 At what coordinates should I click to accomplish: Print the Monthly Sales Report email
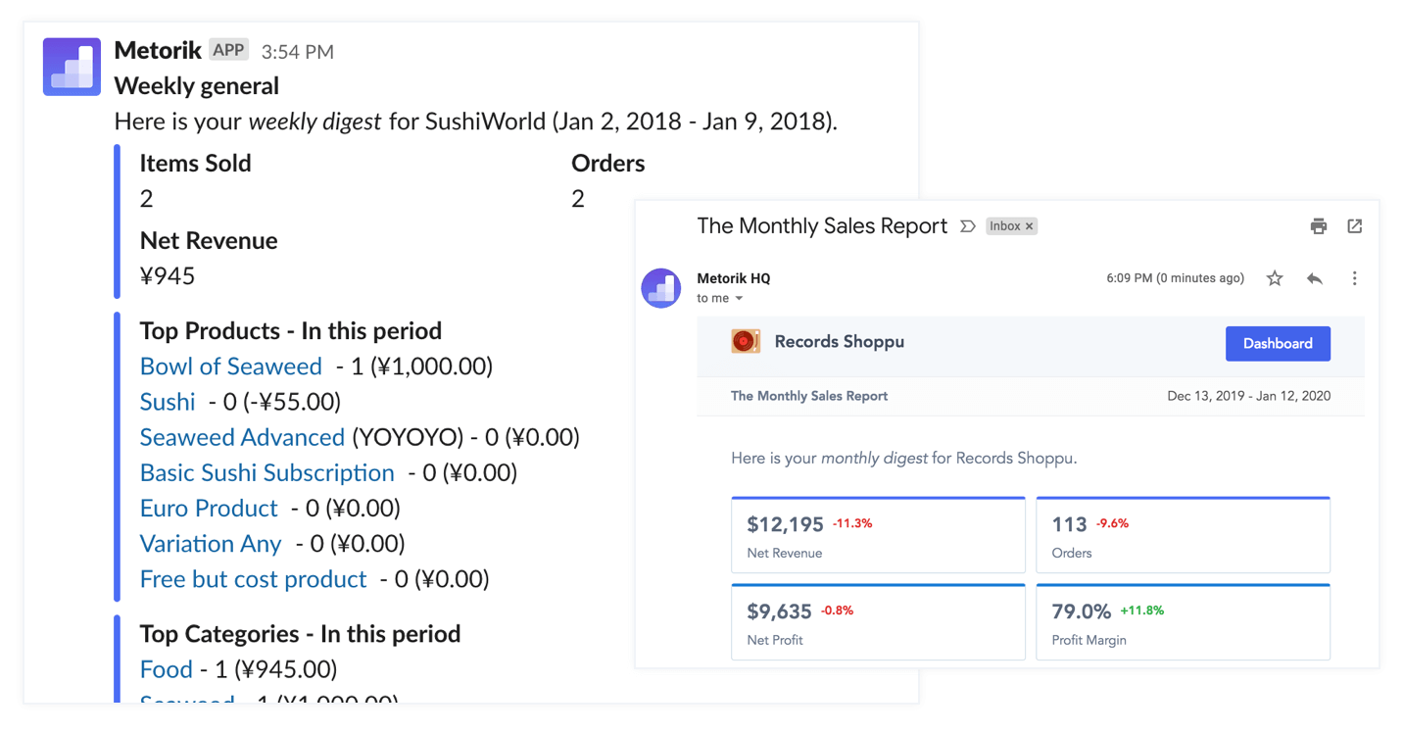(1319, 226)
